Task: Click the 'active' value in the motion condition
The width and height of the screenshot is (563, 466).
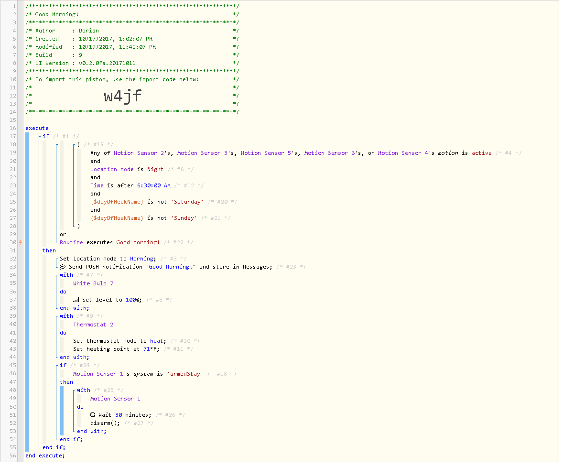Action: point(481,153)
